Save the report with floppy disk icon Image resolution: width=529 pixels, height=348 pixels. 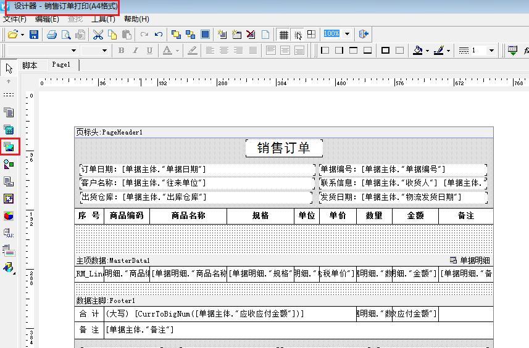pos(34,35)
